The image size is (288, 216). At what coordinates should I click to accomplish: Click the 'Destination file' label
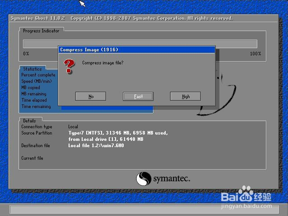click(x=36, y=145)
